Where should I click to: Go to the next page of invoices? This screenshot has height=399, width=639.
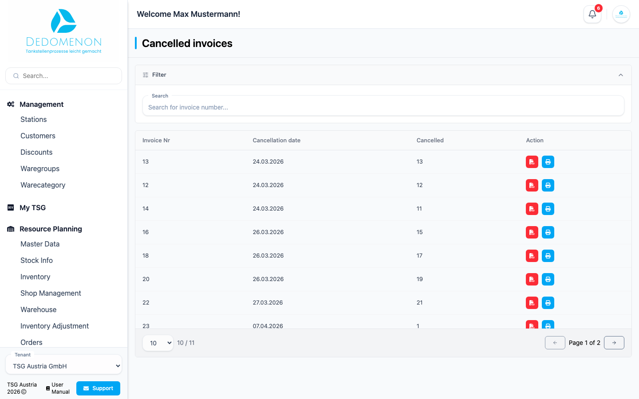click(614, 343)
